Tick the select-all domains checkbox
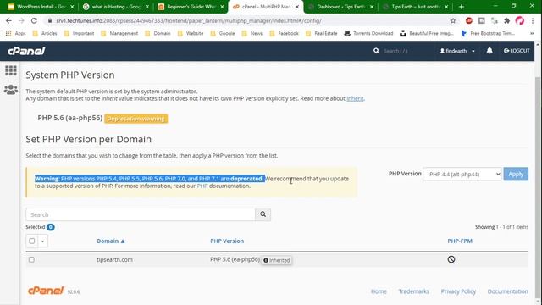Viewport: 542px width, 305px height. (x=32, y=241)
